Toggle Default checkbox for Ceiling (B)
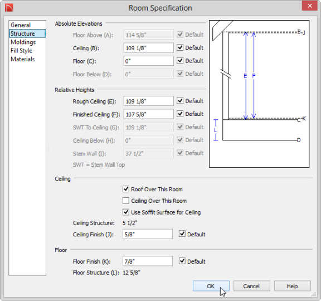Screen dimensions: 321x301 click(180, 47)
